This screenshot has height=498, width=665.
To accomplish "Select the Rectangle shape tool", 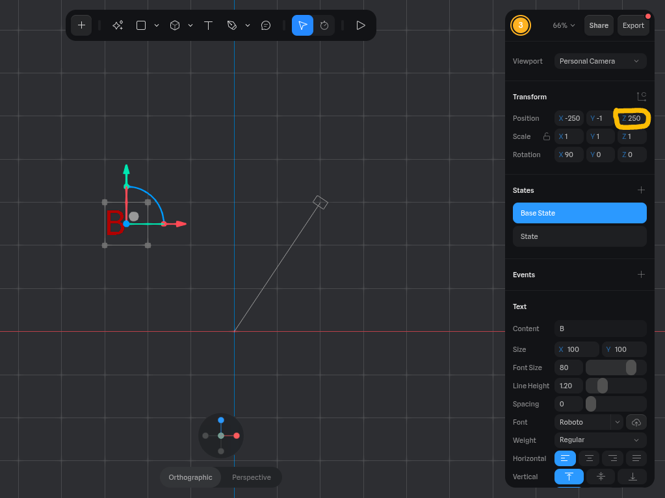I will (x=141, y=25).
